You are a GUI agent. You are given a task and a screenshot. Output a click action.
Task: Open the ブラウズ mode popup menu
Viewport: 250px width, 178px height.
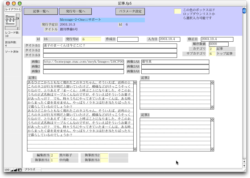pyautogui.click(x=32, y=170)
